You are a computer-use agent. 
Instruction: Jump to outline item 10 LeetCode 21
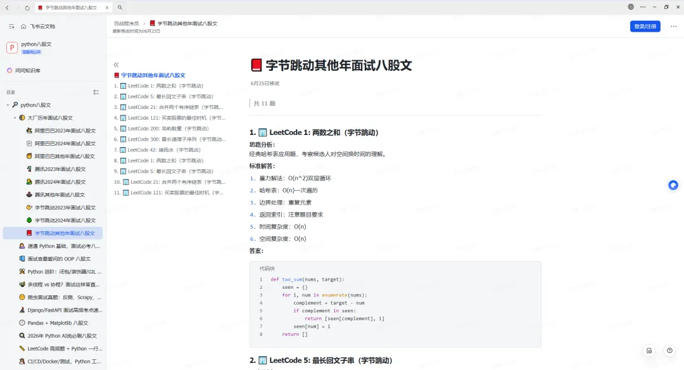170,182
